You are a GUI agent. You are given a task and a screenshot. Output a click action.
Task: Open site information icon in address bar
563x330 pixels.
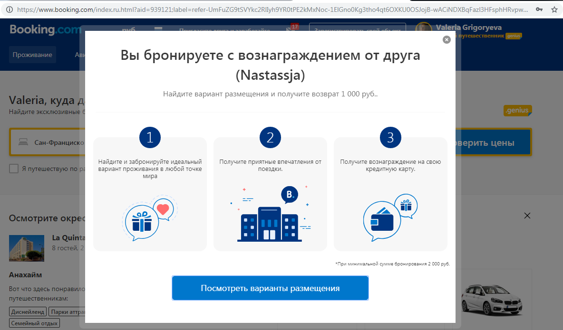click(x=10, y=9)
